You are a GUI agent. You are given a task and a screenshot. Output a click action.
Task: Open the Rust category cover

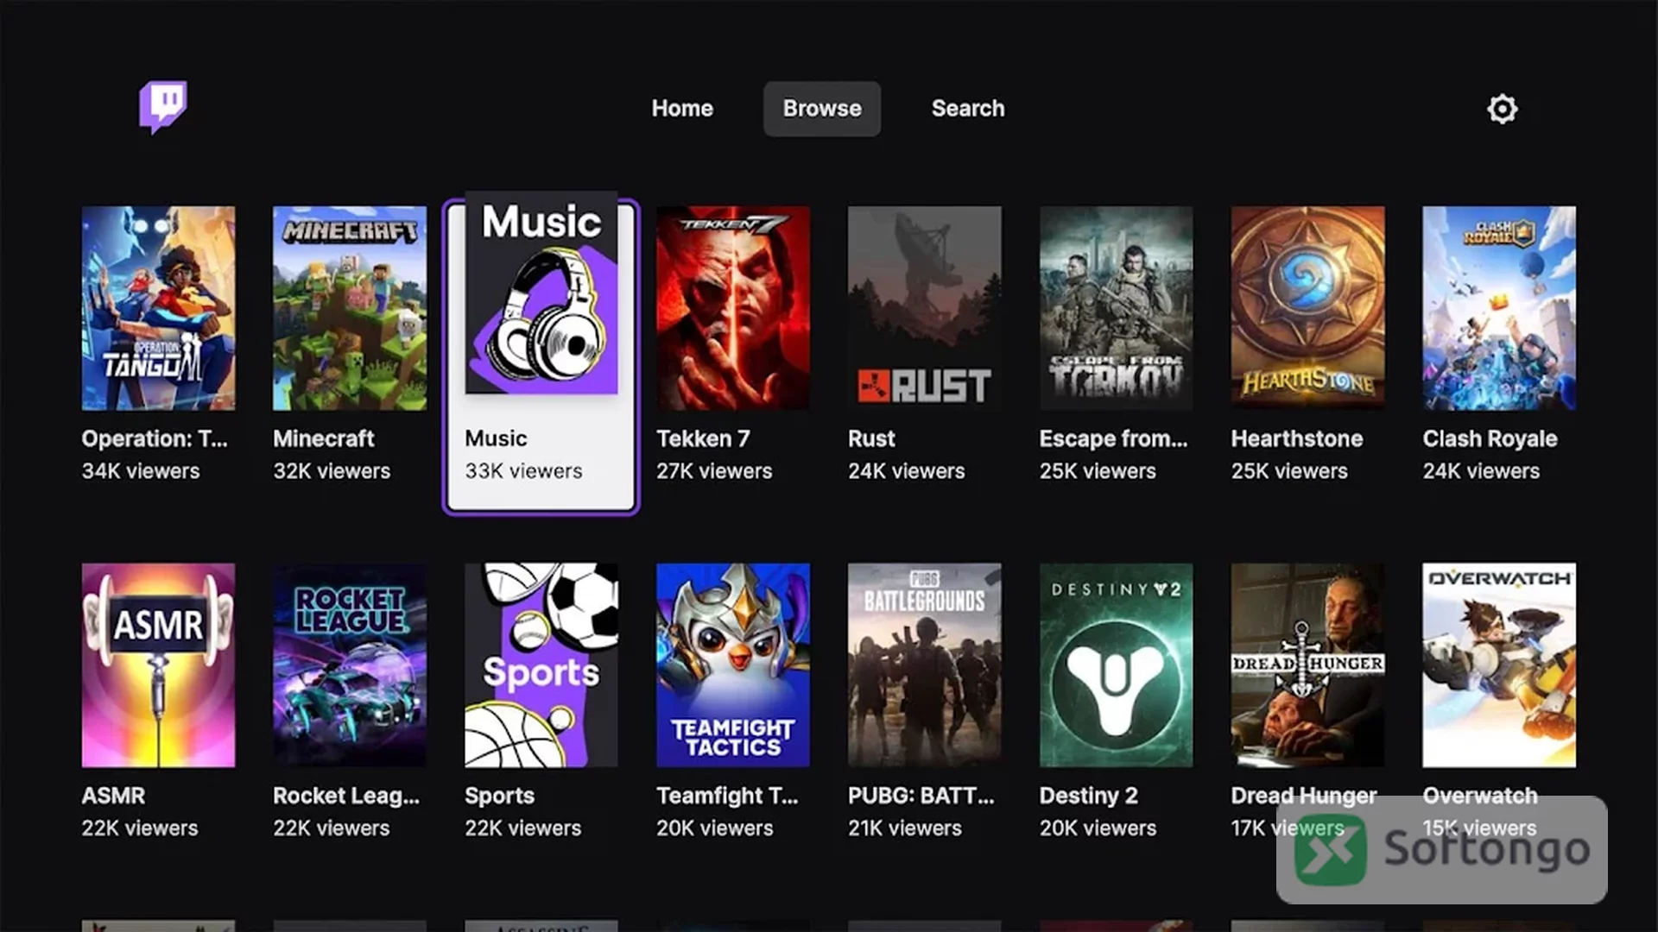tap(925, 308)
